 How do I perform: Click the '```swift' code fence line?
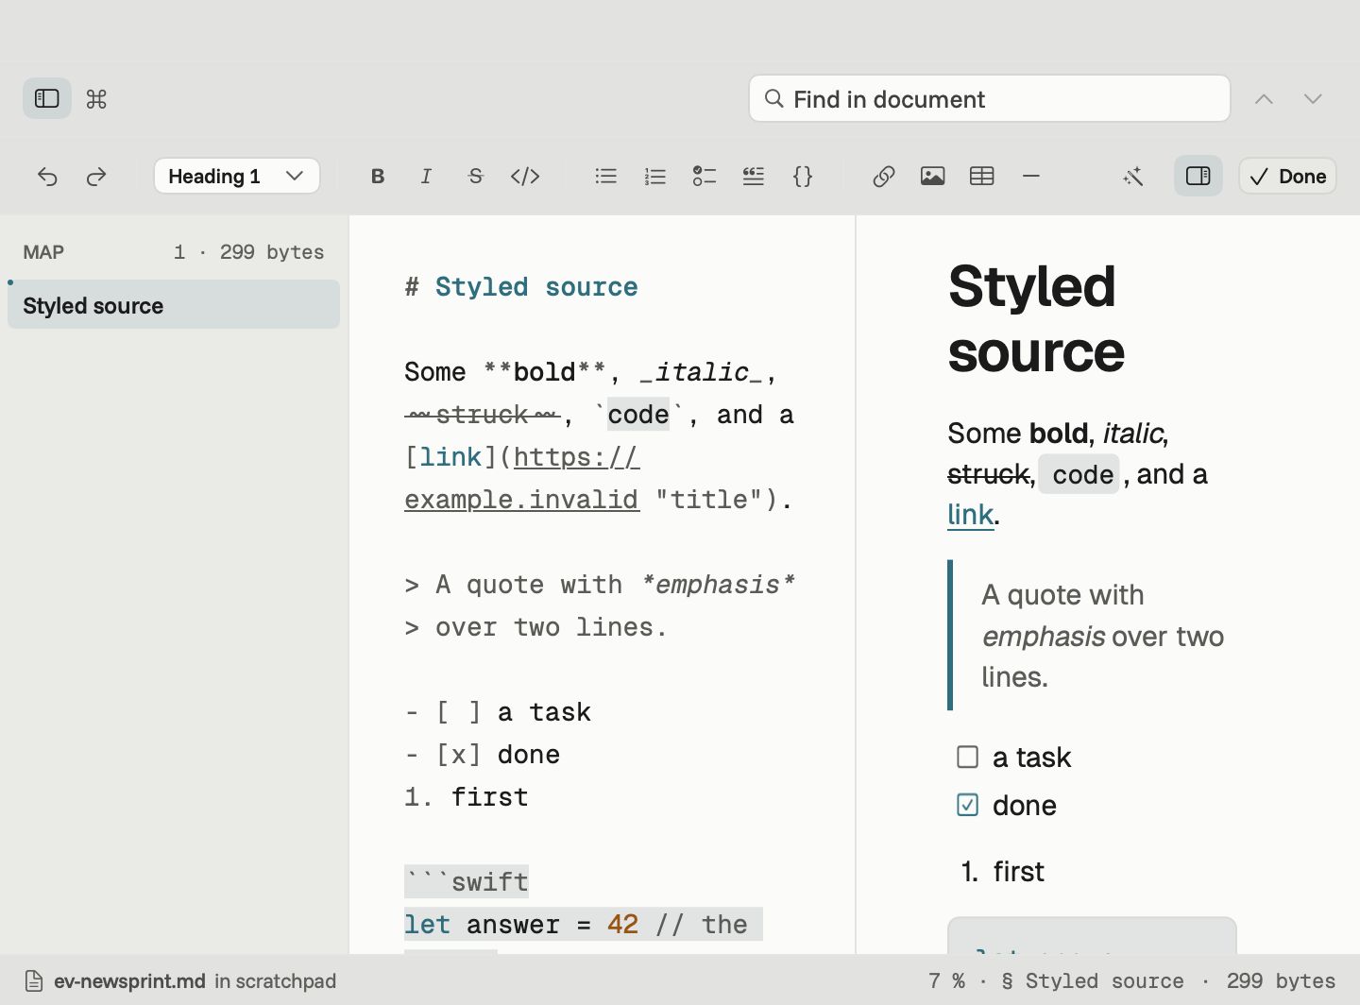tap(467, 882)
